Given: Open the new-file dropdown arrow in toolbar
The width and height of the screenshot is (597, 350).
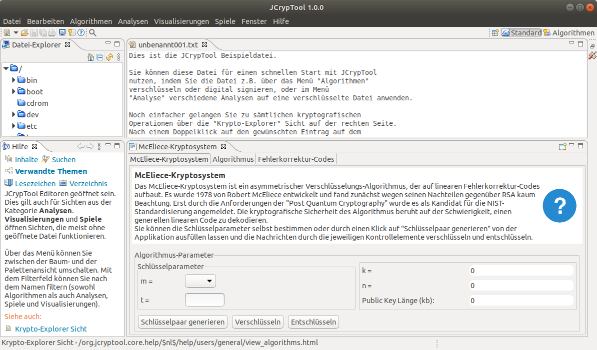Looking at the screenshot, I should pos(16,32).
